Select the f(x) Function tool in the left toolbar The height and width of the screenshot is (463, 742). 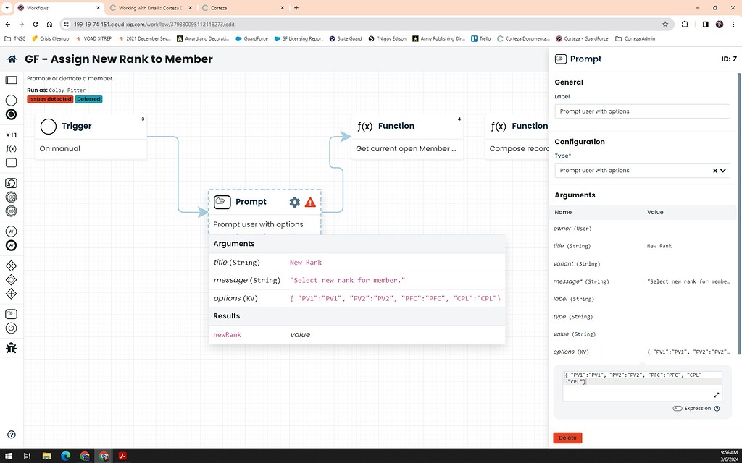click(11, 149)
